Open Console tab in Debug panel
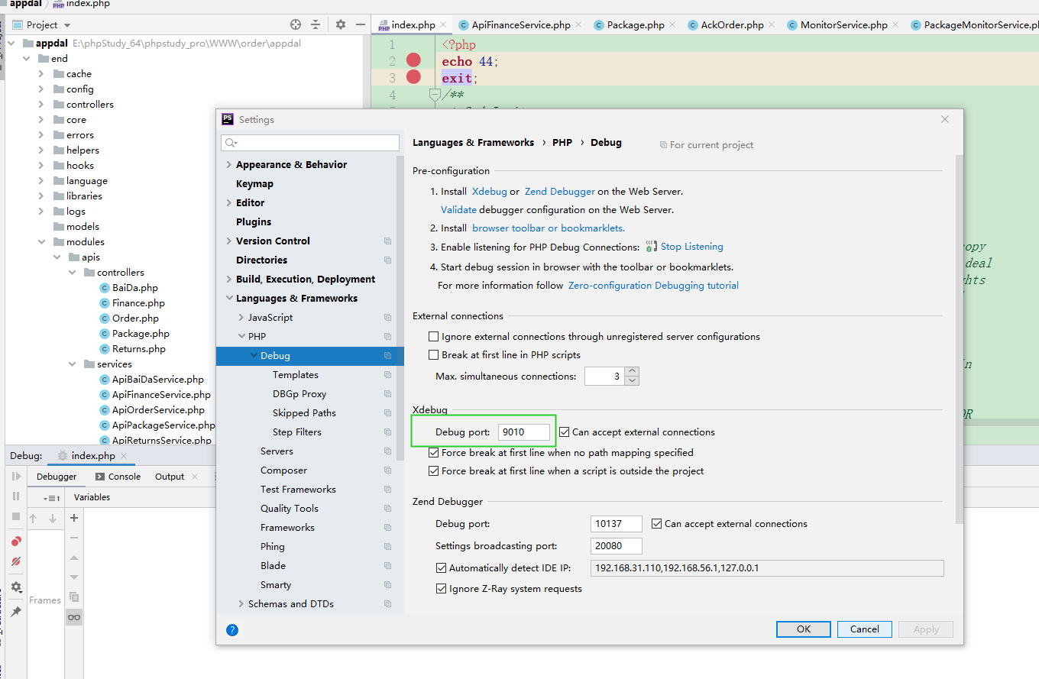This screenshot has width=1039, height=679. pyautogui.click(x=118, y=477)
